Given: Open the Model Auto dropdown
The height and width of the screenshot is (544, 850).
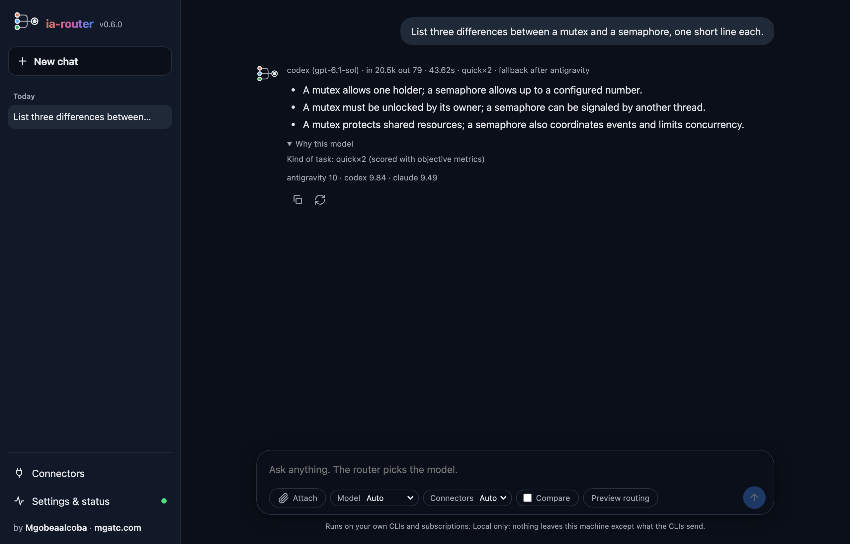Looking at the screenshot, I should coord(375,498).
